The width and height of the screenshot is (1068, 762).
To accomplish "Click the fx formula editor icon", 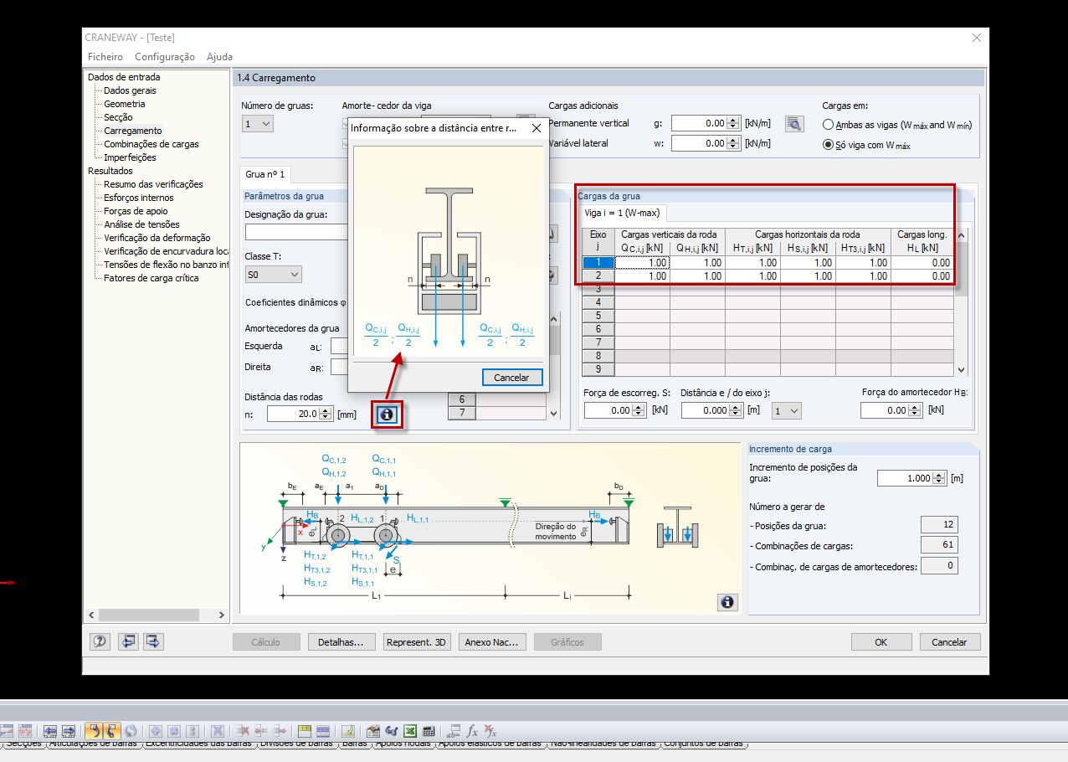I will [x=472, y=730].
